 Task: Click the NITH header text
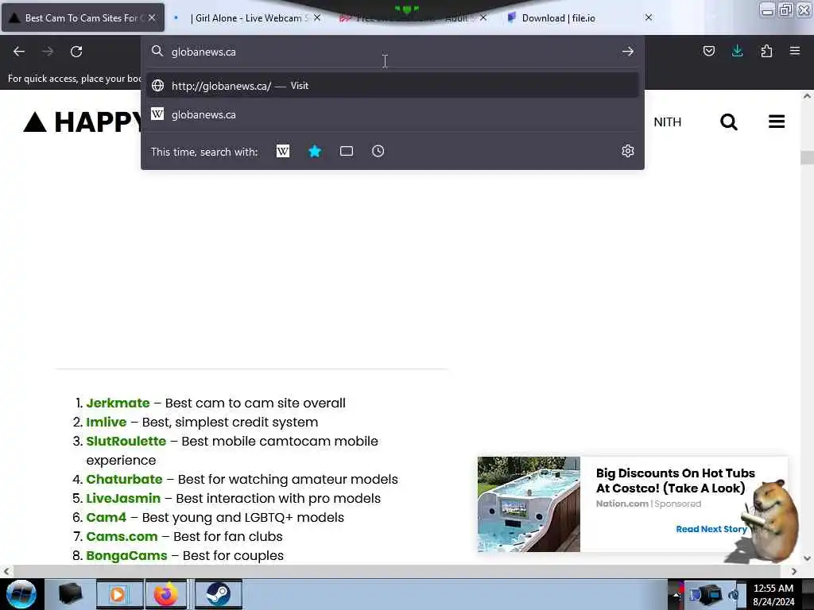point(667,122)
